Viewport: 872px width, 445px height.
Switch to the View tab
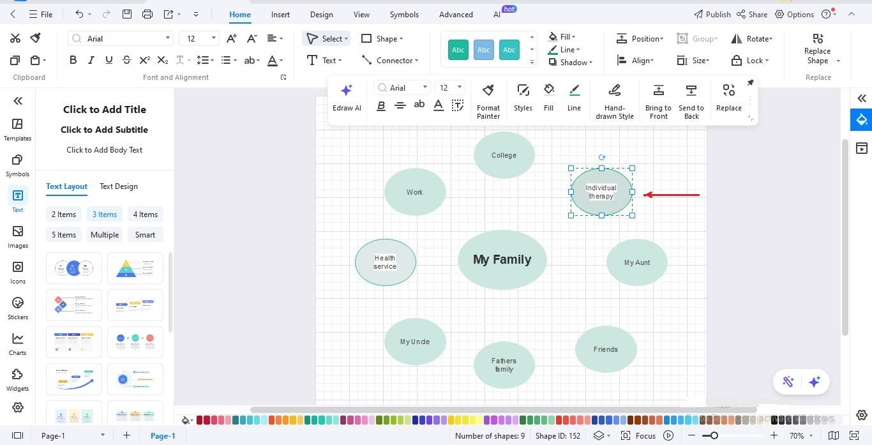pyautogui.click(x=361, y=14)
